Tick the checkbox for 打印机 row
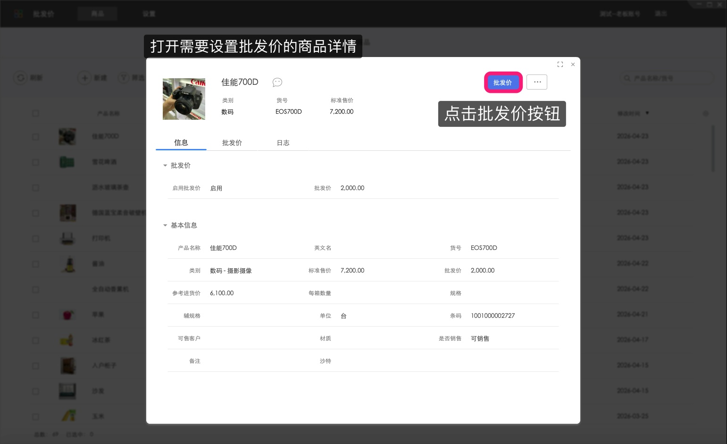This screenshot has width=727, height=444. click(x=35, y=238)
